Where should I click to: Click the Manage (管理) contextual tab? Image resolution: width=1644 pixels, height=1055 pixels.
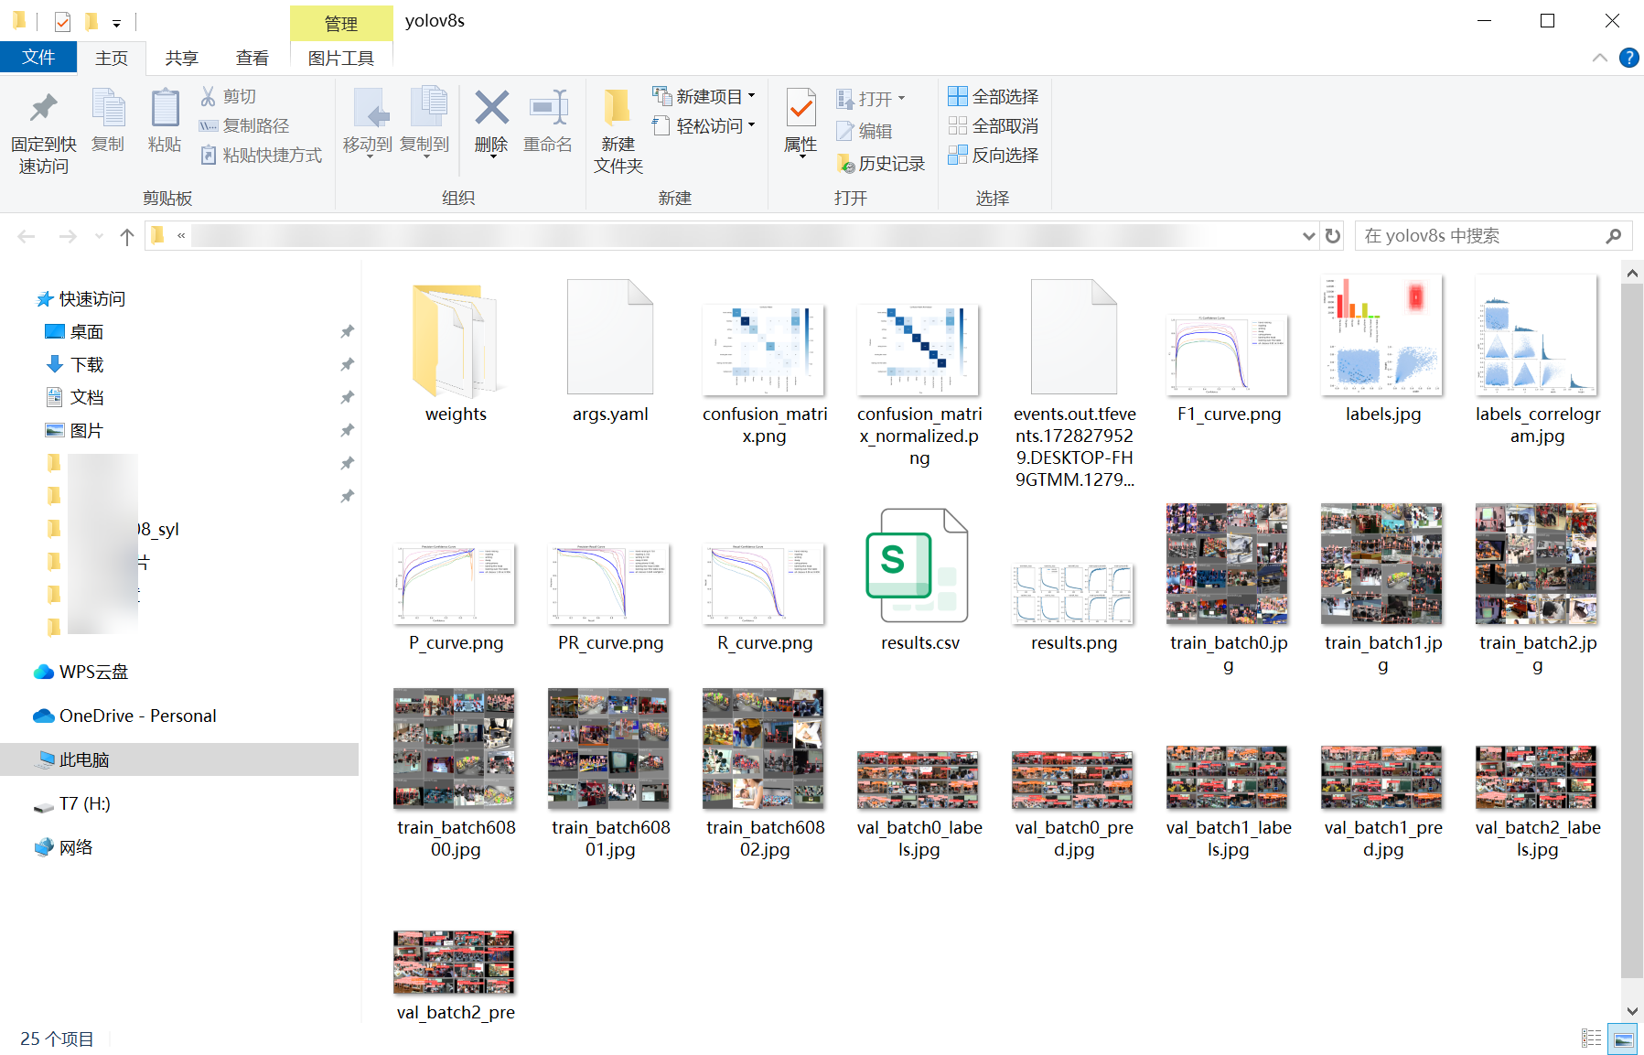[x=341, y=23]
